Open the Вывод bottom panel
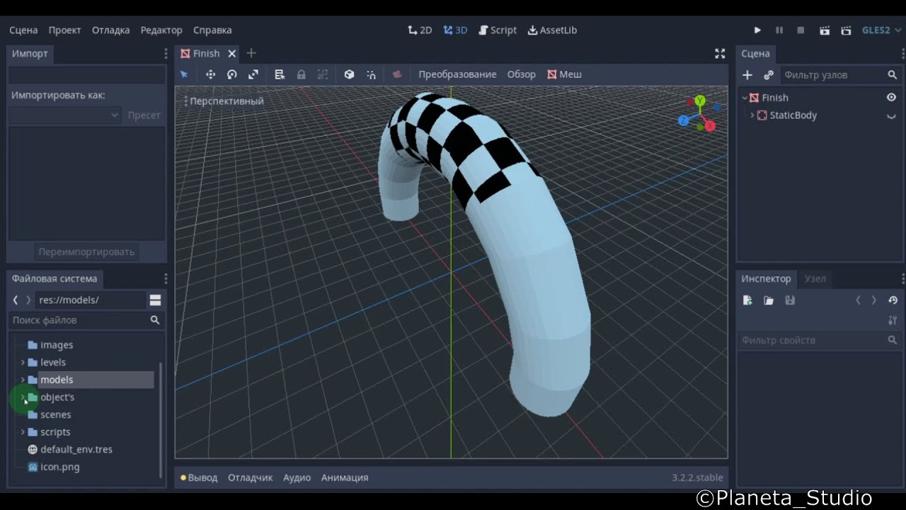Image resolution: width=906 pixels, height=510 pixels. (199, 478)
